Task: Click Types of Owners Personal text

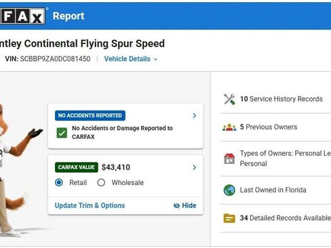Action: click(x=286, y=159)
